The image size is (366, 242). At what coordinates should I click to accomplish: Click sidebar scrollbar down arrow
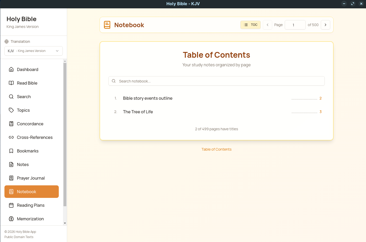pos(65,223)
